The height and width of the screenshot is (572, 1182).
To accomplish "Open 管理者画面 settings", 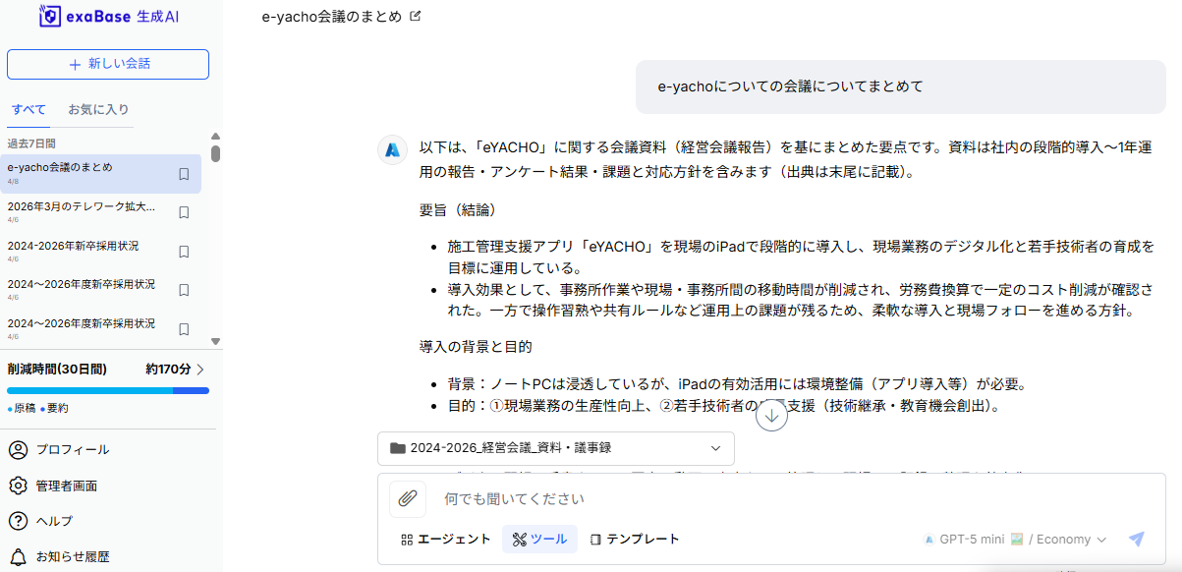I will coord(67,486).
